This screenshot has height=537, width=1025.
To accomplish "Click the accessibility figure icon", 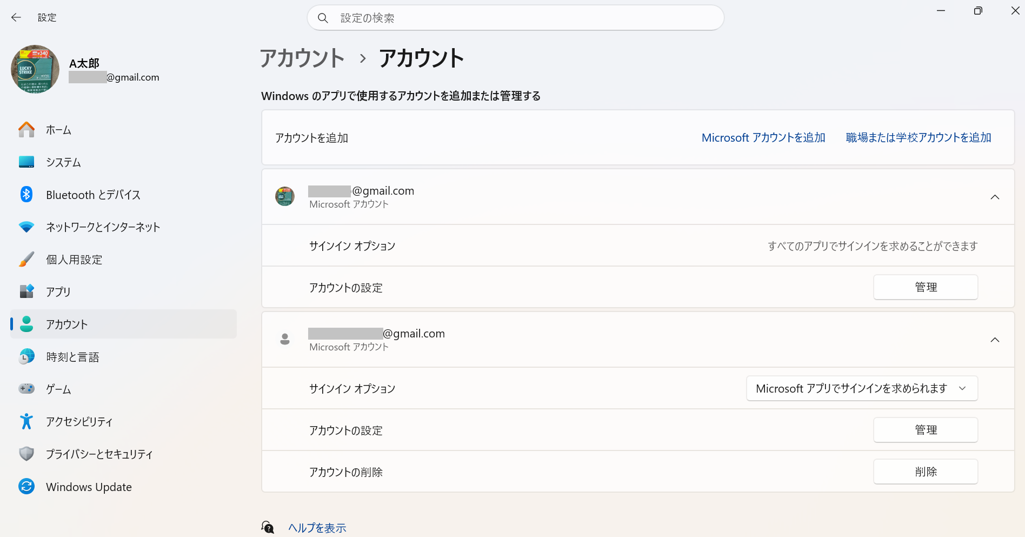I will [26, 421].
